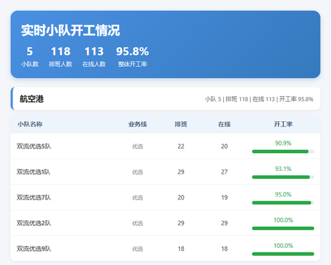Screen dimensions: 331x265
Task: Click the 双流优选2队 100.0% progress bar
Action: [x=283, y=229]
